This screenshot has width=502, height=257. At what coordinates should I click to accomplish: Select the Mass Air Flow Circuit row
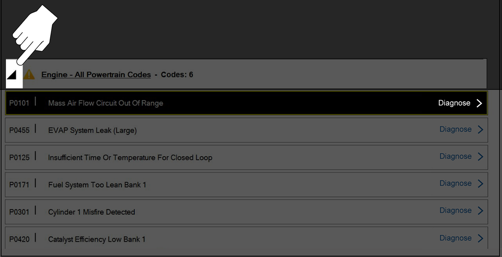tap(105, 103)
